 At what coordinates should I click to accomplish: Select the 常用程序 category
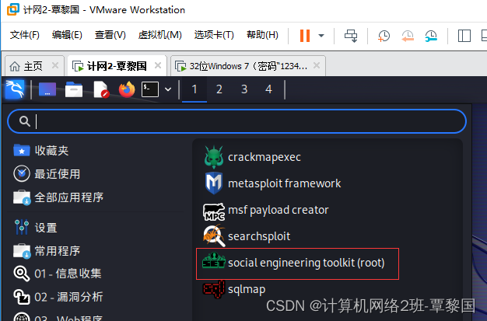pyautogui.click(x=47, y=251)
